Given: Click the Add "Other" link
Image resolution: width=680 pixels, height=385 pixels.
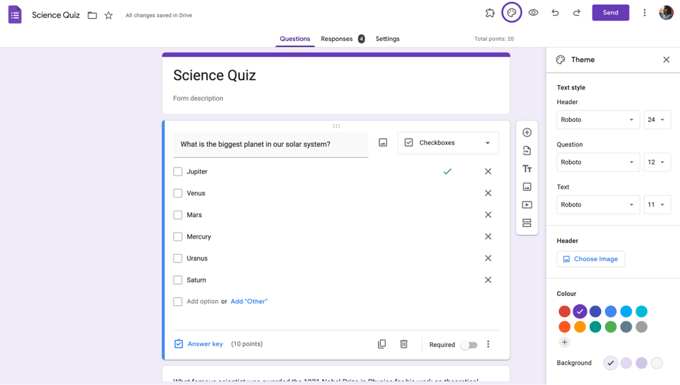Looking at the screenshot, I should click(249, 301).
